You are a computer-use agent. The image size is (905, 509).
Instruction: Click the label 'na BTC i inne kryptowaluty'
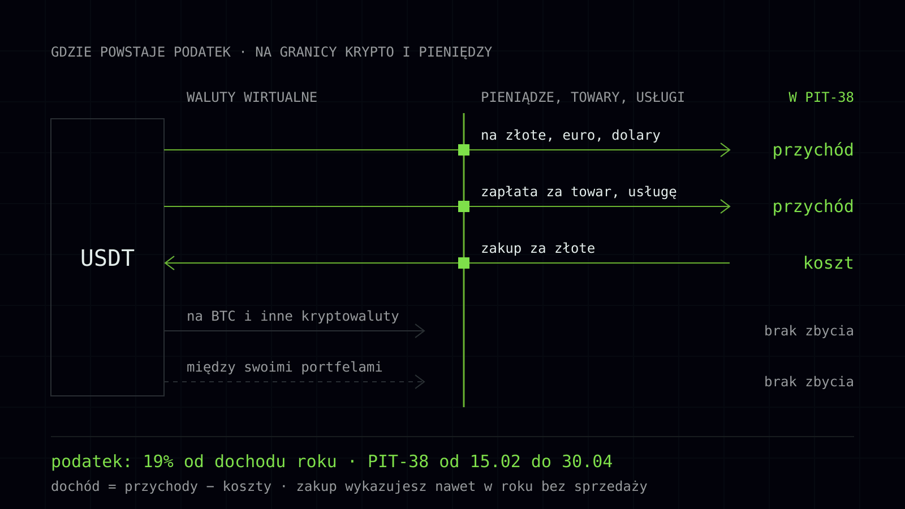point(293,316)
